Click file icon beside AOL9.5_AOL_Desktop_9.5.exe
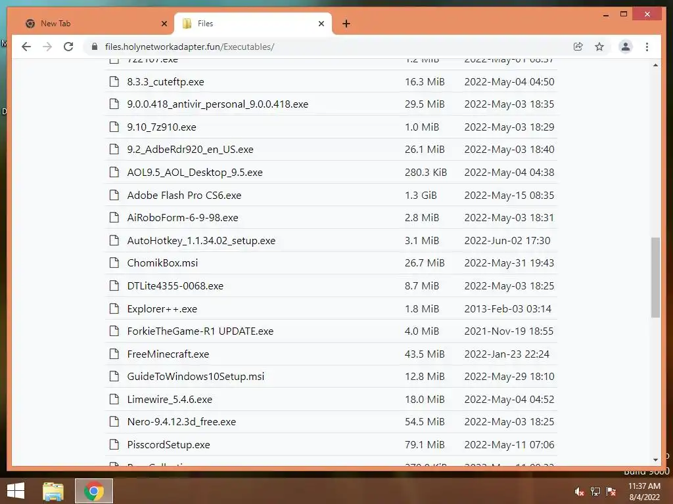 (114, 173)
